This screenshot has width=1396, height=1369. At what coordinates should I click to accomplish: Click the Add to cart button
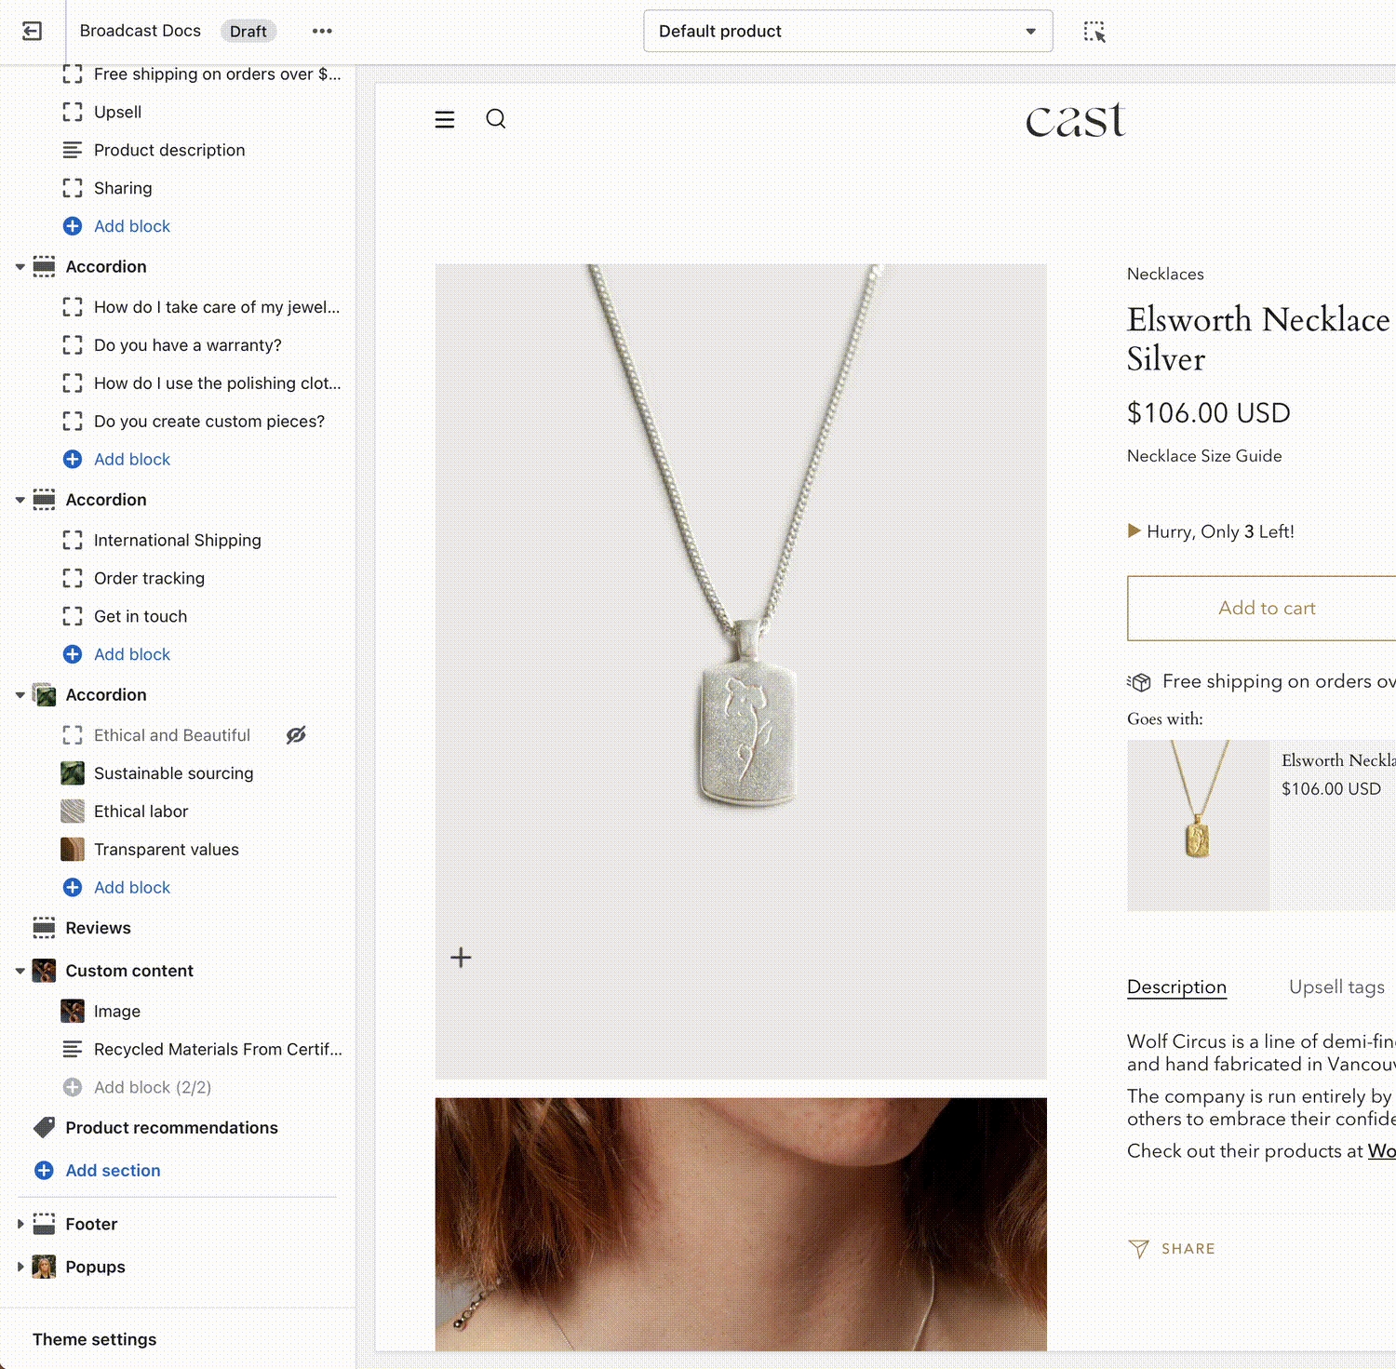coord(1266,609)
